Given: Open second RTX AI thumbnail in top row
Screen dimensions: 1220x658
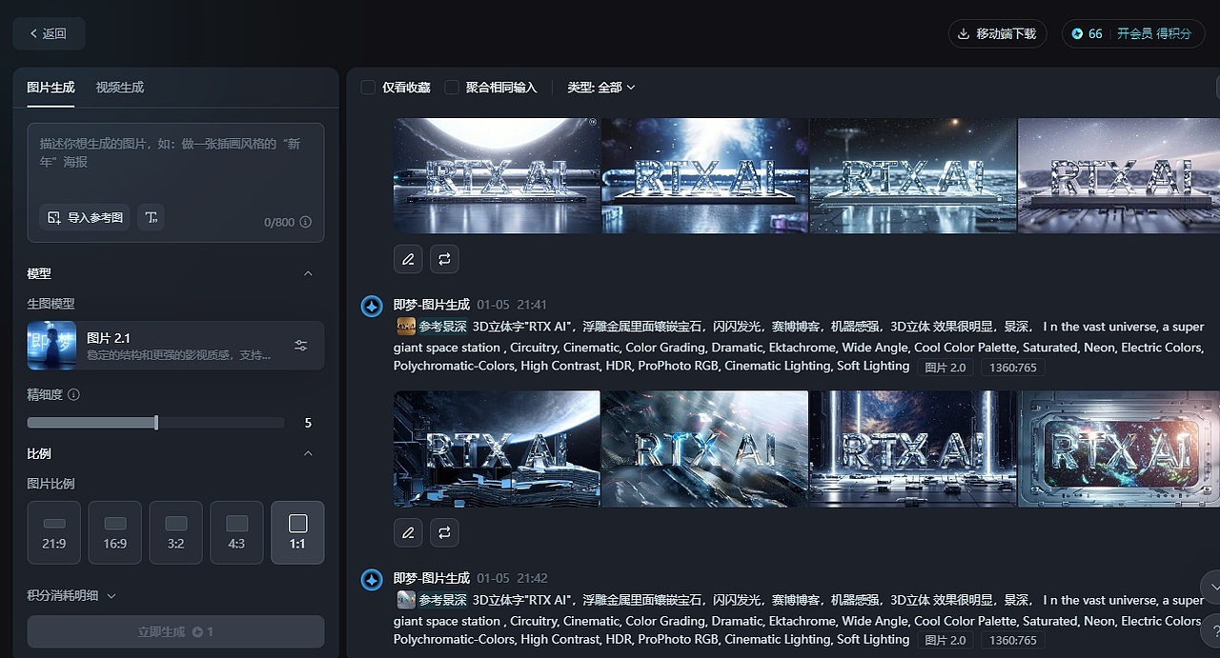Looking at the screenshot, I should tap(705, 175).
